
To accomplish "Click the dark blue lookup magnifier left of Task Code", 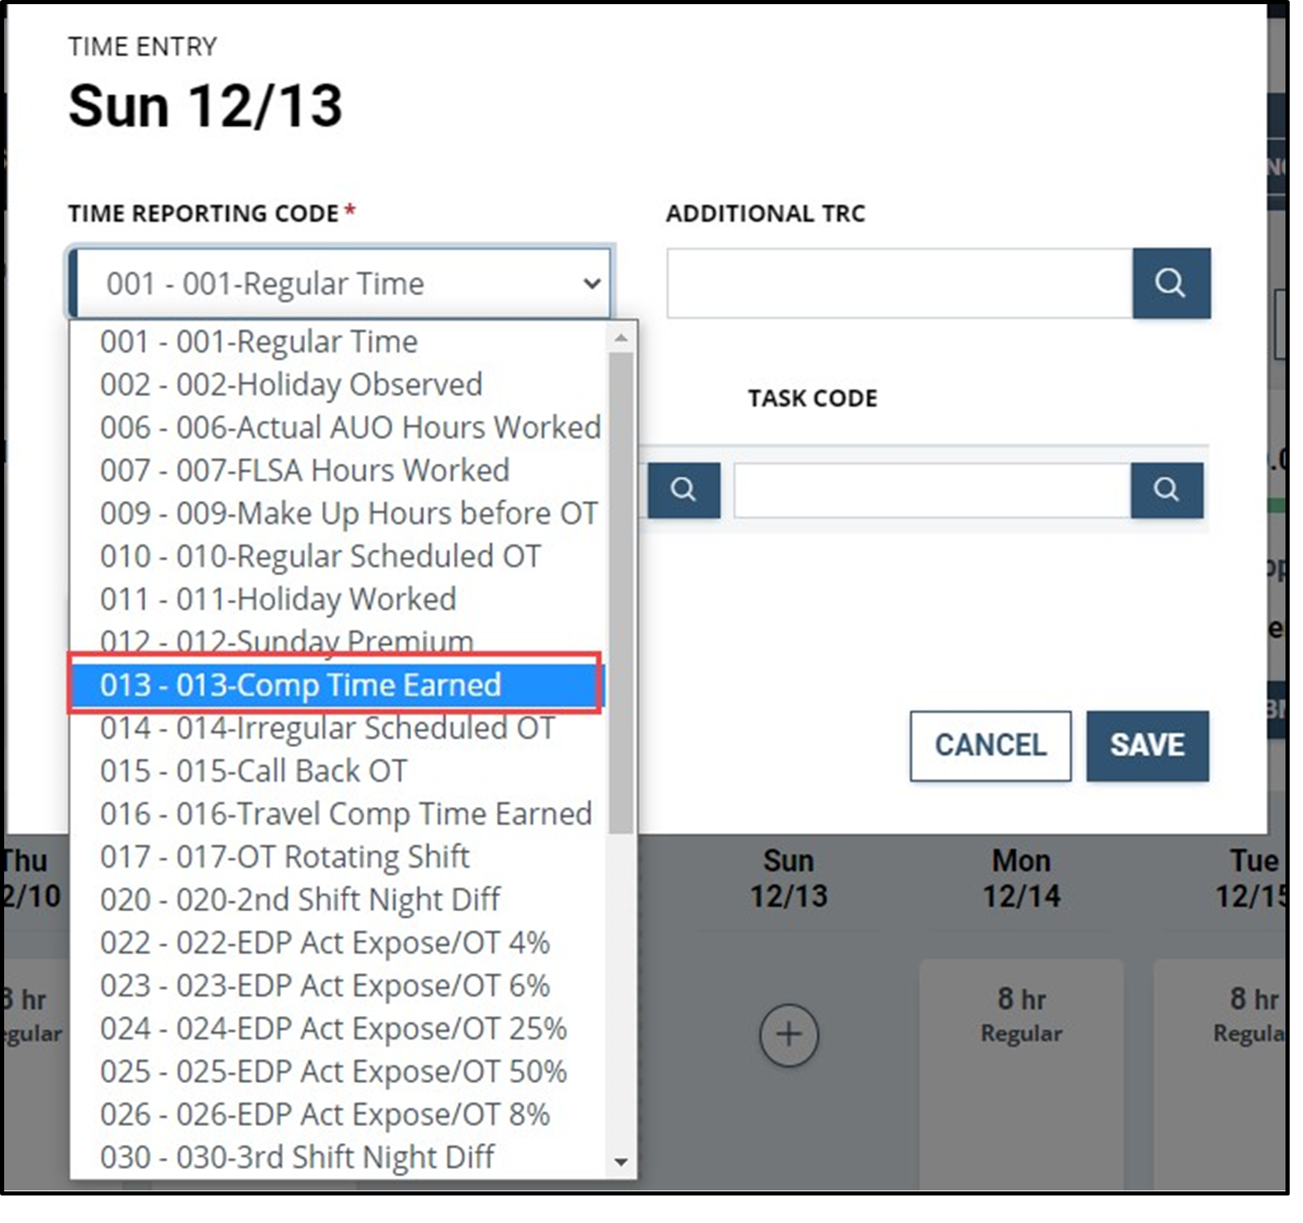I will coord(684,490).
